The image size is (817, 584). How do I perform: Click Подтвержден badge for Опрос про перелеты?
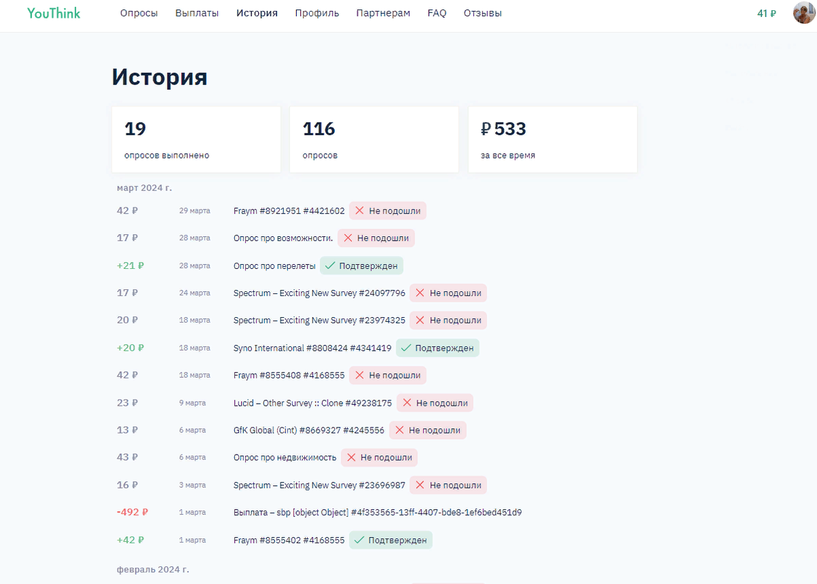[362, 265]
